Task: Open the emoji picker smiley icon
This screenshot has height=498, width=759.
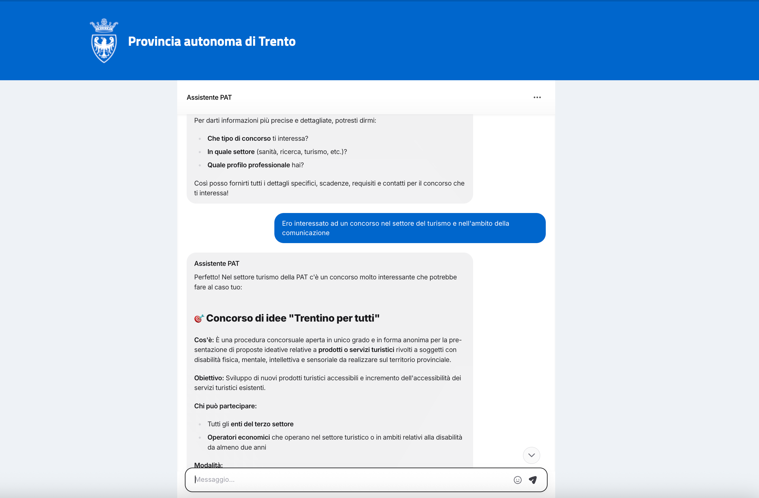Action: pyautogui.click(x=517, y=479)
